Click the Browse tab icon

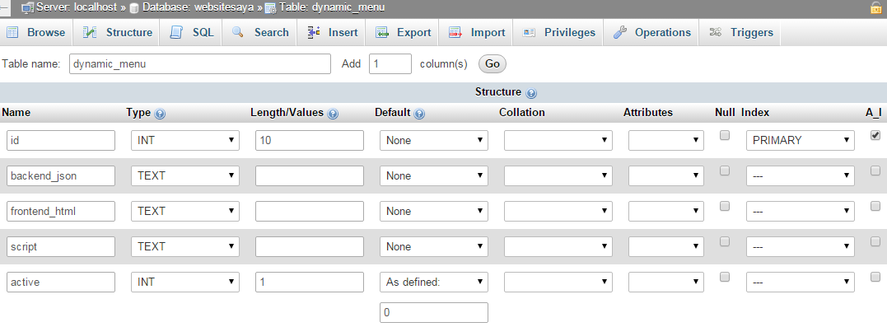(x=12, y=32)
